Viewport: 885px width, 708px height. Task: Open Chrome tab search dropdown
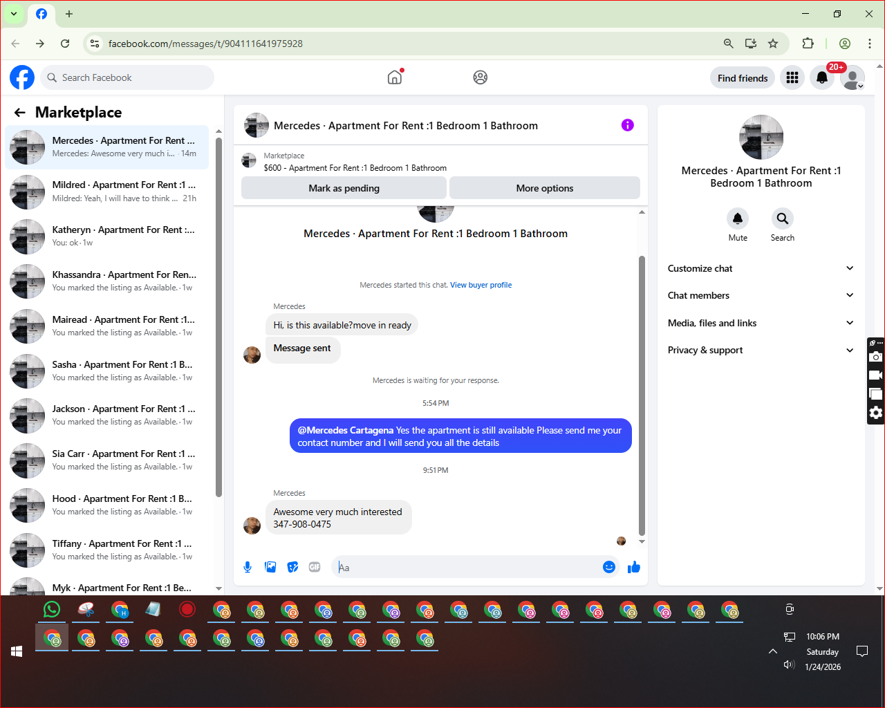click(x=13, y=14)
